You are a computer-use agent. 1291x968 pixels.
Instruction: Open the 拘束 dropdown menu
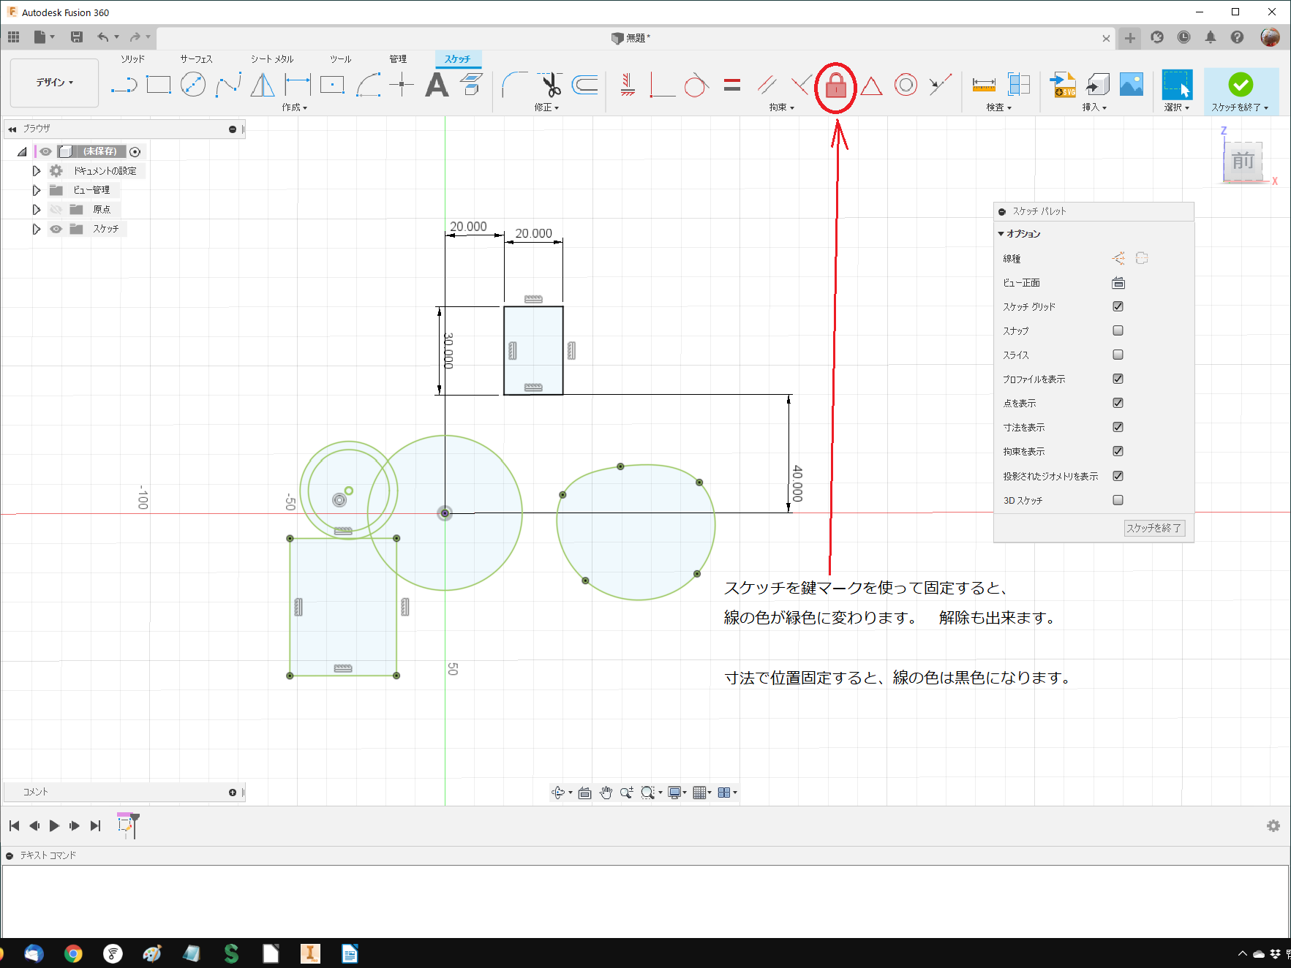coord(781,107)
